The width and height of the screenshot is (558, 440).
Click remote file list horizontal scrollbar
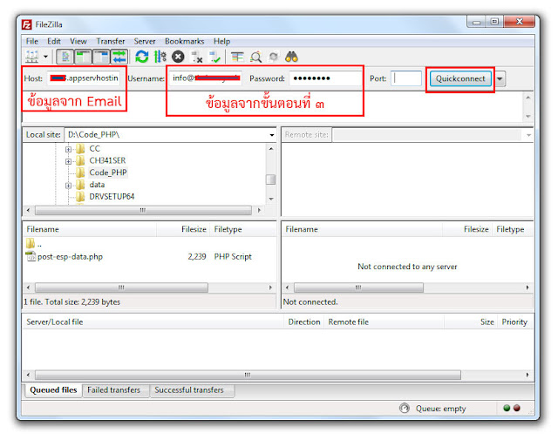358,288
